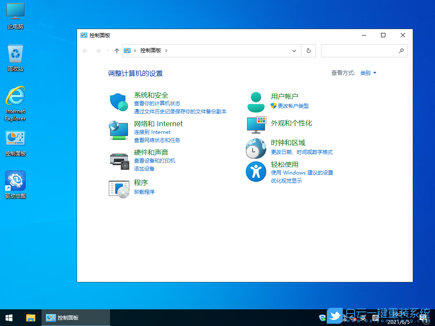Open 网络和 Internet globe icon
The height and width of the screenshot is (326, 435).
[119, 130]
